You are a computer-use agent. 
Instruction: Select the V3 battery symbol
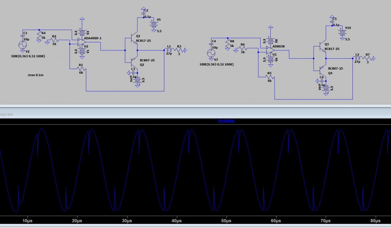click(x=82, y=32)
